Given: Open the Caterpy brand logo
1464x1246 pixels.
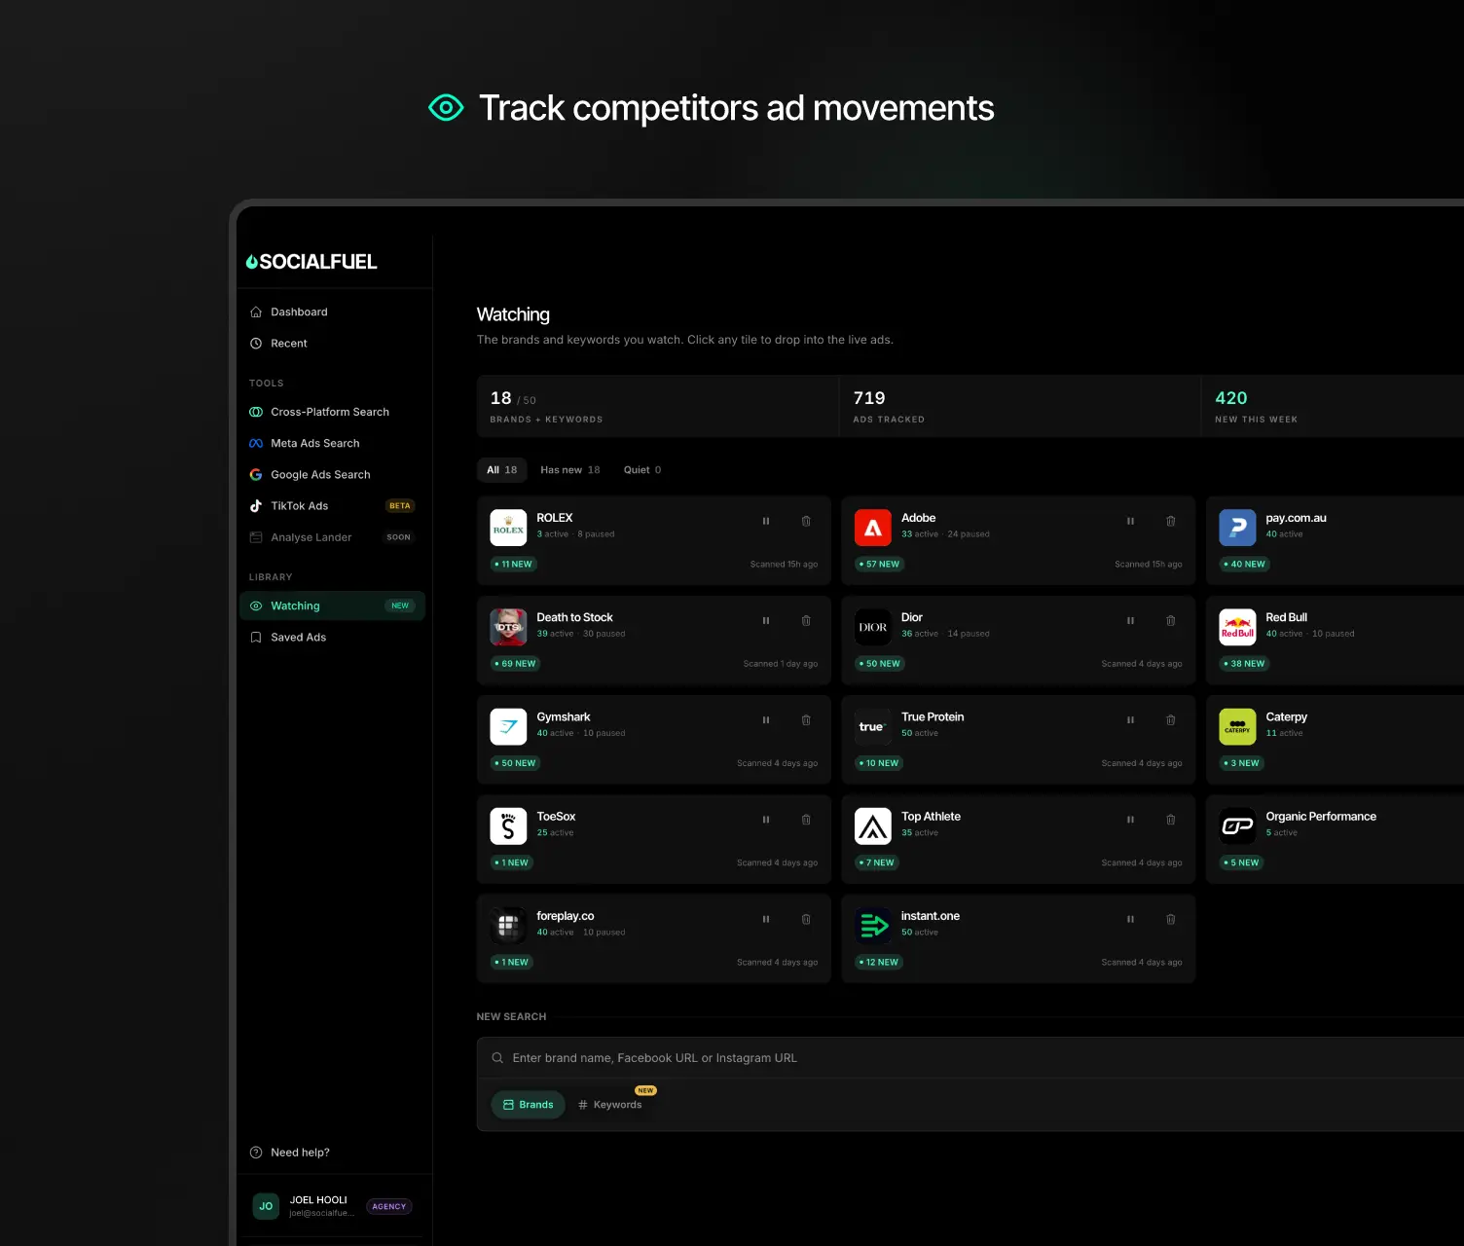Looking at the screenshot, I should [x=1237, y=727].
